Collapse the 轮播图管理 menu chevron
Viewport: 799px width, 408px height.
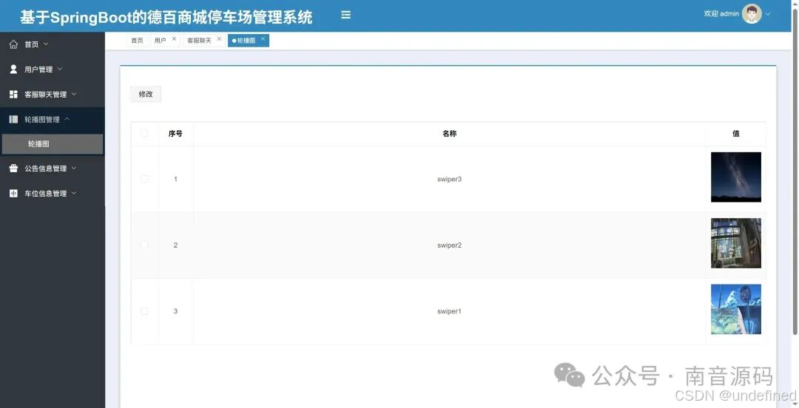pyautogui.click(x=67, y=119)
